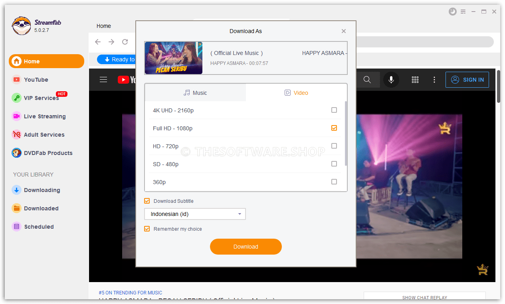505x304 pixels.
Task: Open Live Streaming section
Action: [x=45, y=116]
